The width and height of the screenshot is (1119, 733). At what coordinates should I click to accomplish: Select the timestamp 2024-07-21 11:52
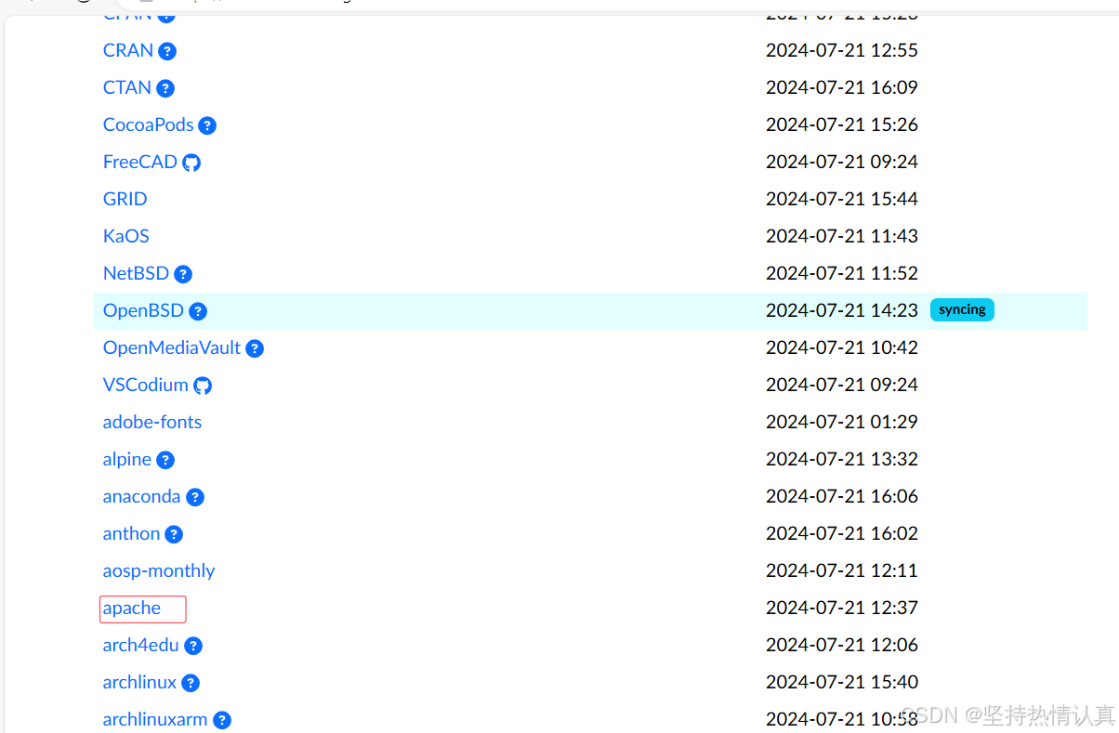pos(842,273)
